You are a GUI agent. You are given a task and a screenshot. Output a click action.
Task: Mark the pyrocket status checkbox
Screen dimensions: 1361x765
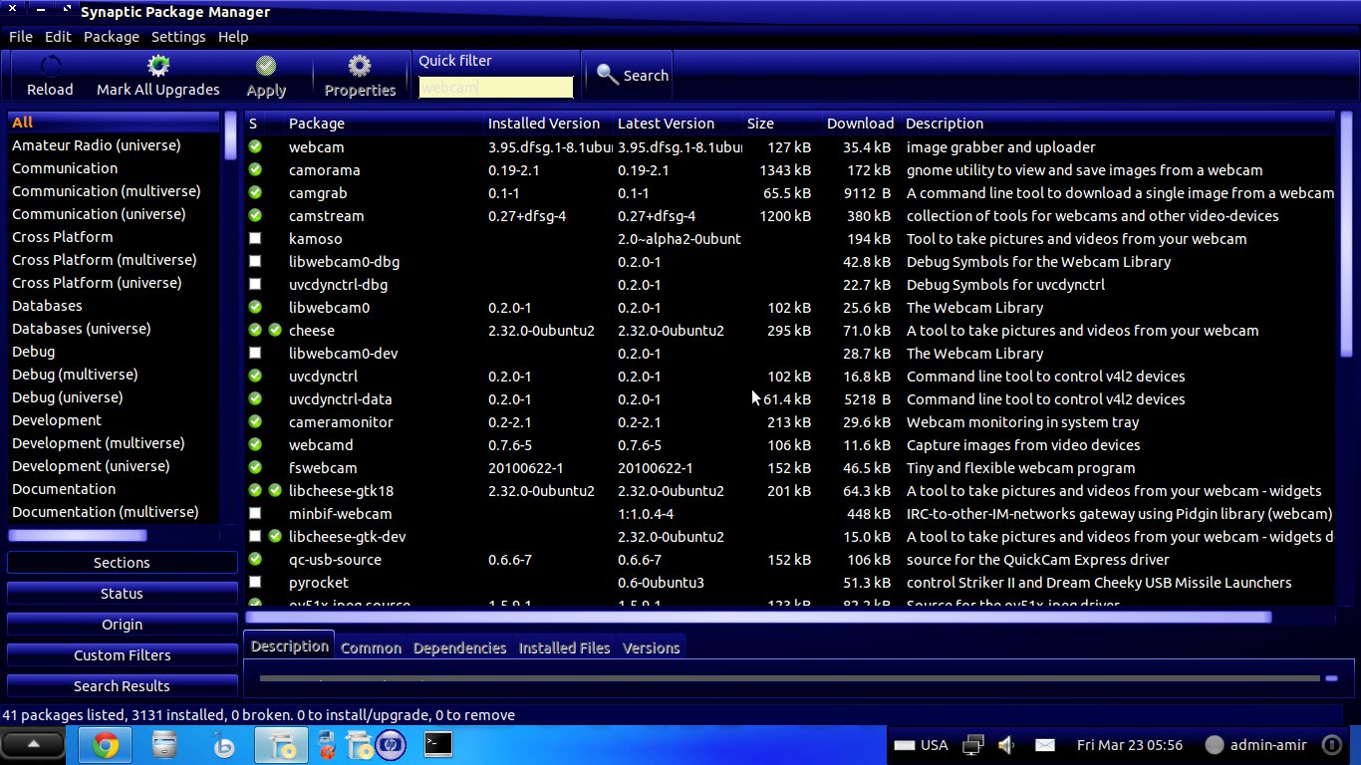255,582
